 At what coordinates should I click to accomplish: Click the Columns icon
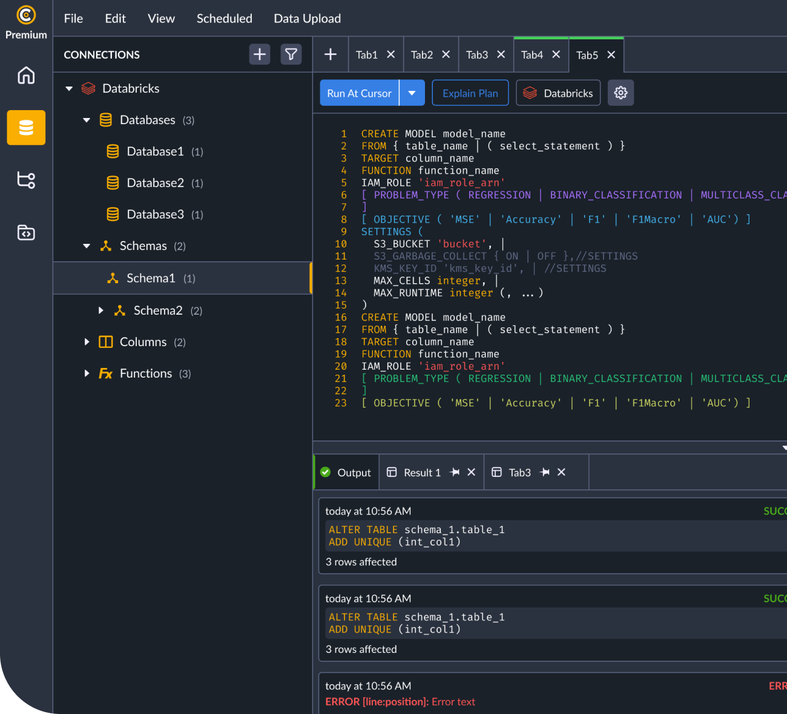point(106,342)
